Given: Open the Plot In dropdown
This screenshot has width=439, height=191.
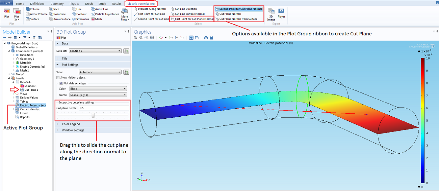Looking at the screenshot, I should [x=17, y=15].
